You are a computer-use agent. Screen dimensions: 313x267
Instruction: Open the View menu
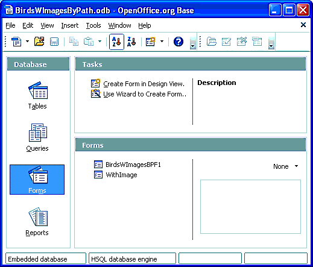pyautogui.click(x=47, y=25)
